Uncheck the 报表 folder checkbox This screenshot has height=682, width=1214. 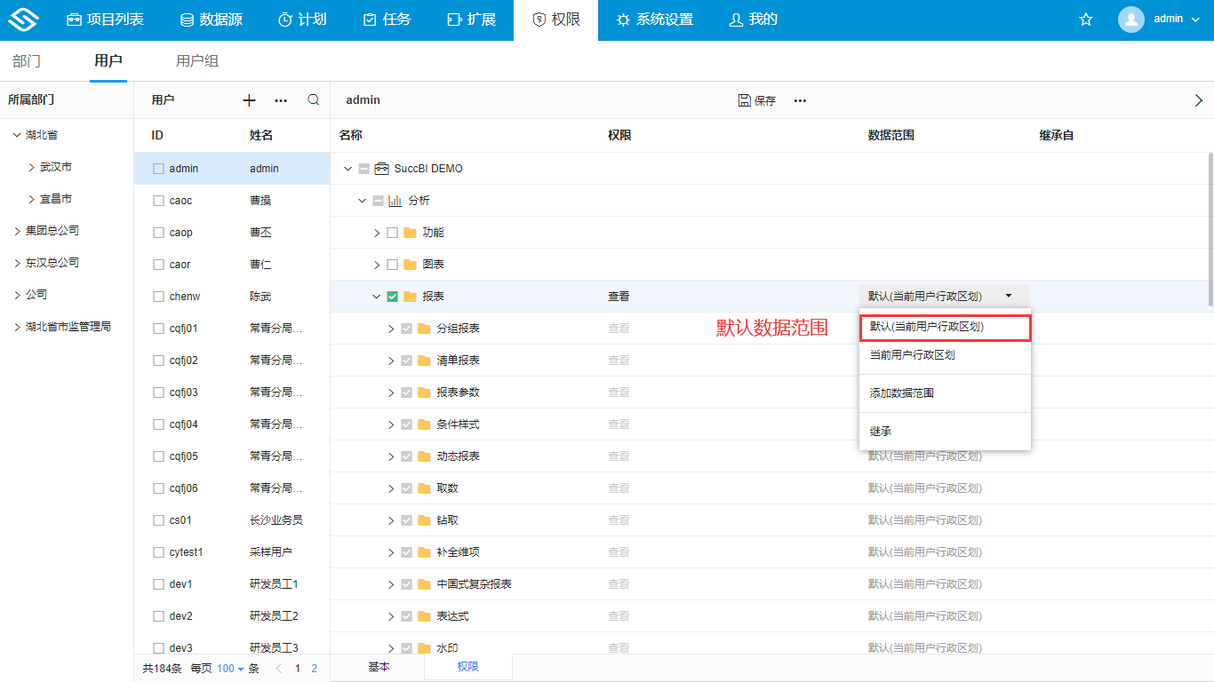coord(391,296)
